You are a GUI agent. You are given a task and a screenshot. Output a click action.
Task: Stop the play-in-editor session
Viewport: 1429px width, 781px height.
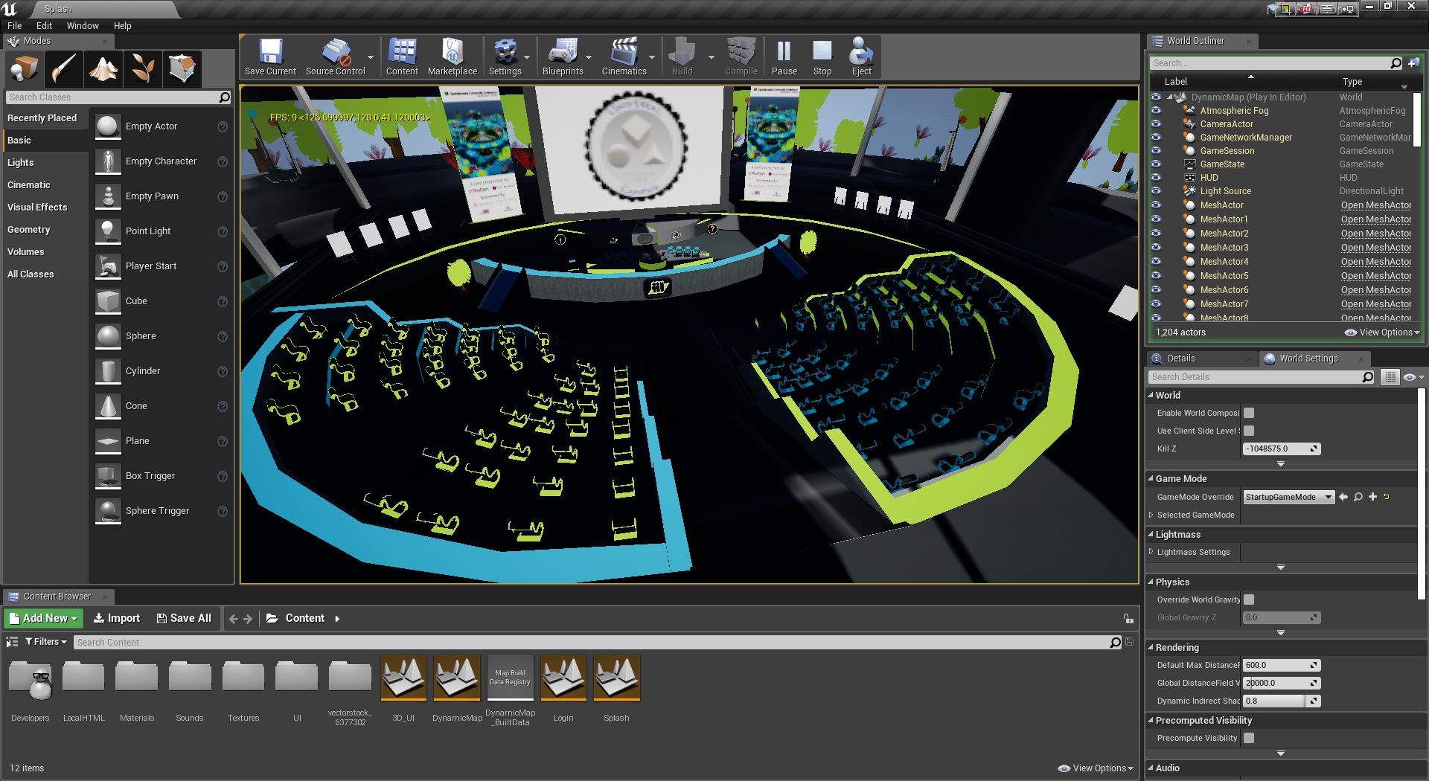822,57
